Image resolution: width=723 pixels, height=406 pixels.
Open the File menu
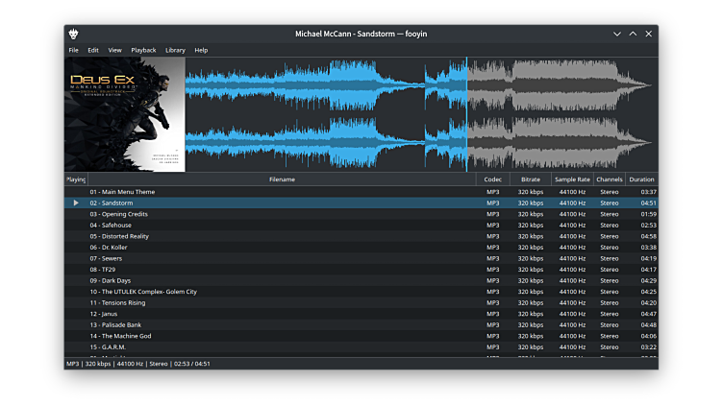point(73,50)
